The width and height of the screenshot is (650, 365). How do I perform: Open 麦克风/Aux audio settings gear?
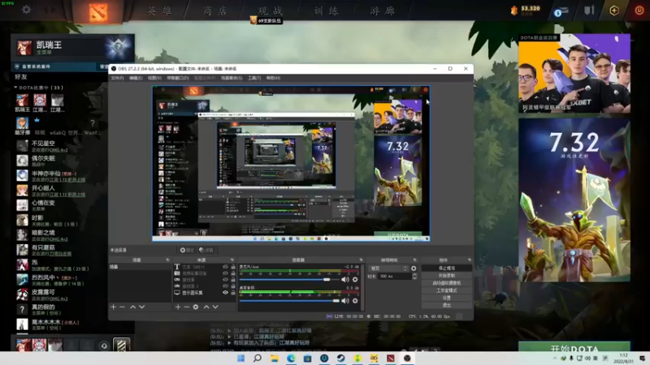pos(355,279)
